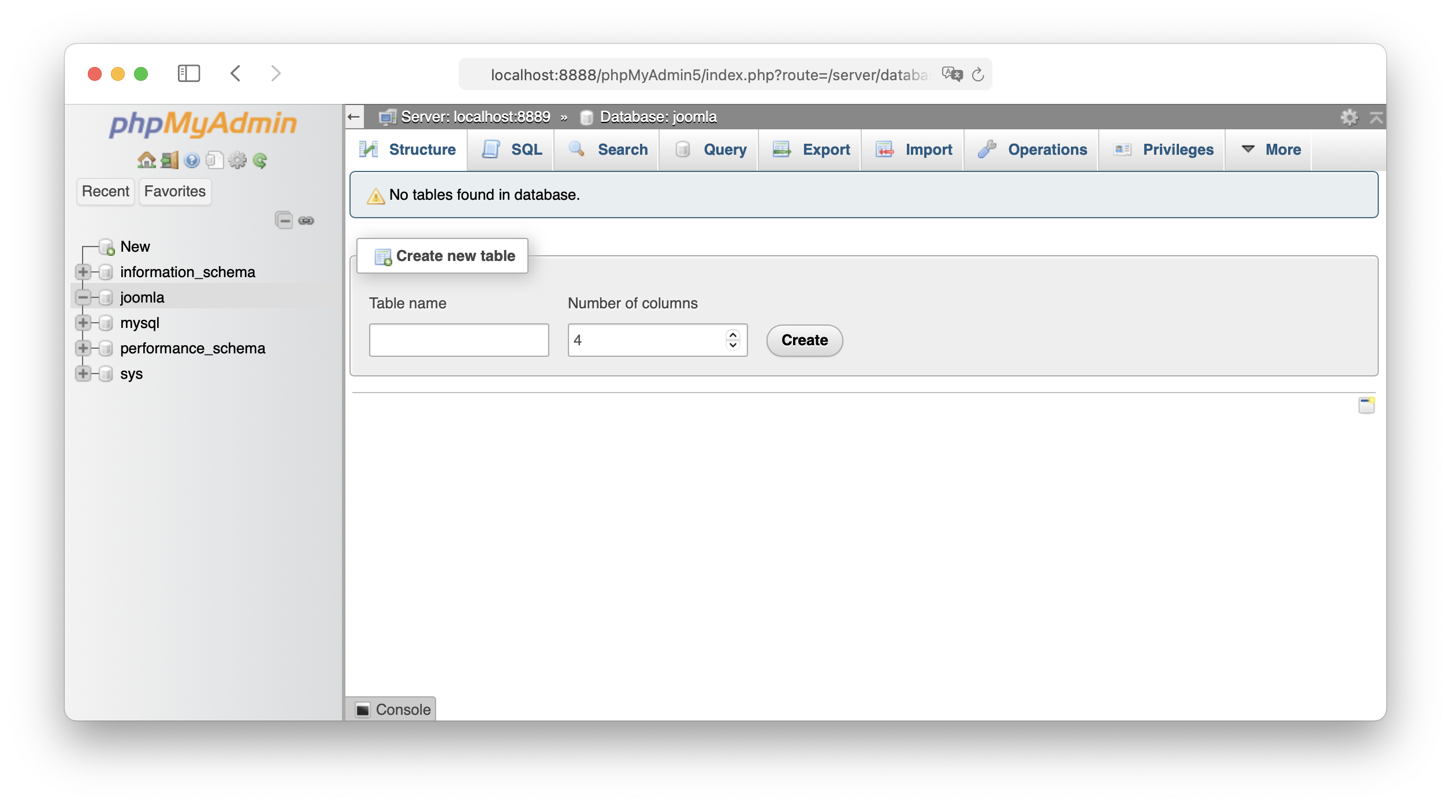Click the performance_schema database icon
The width and height of the screenshot is (1451, 806).
point(106,348)
